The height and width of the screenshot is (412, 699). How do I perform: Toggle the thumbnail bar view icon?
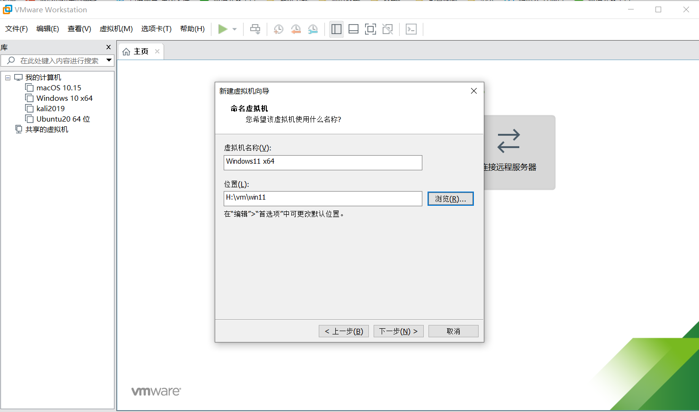pyautogui.click(x=353, y=29)
